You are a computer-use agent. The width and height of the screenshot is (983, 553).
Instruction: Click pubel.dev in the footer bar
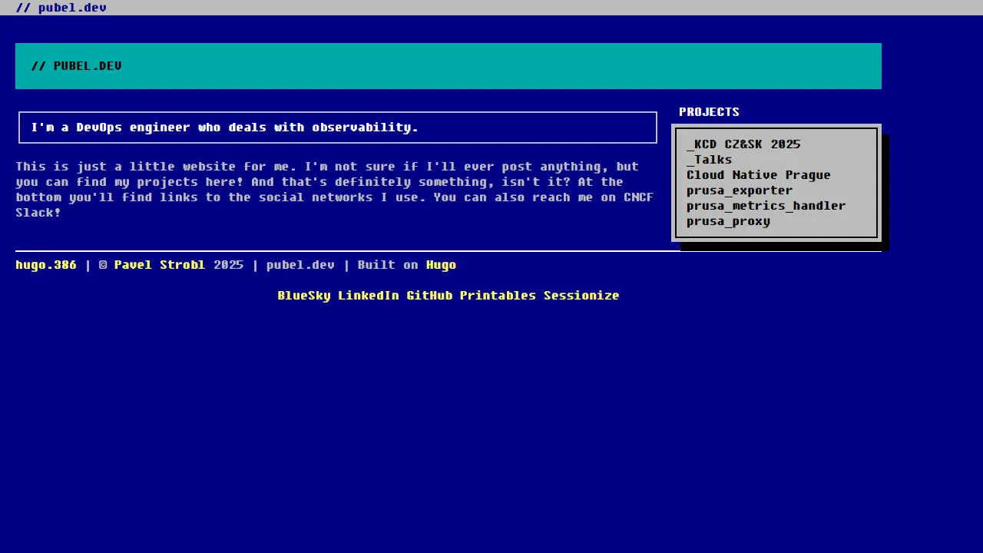coord(300,265)
